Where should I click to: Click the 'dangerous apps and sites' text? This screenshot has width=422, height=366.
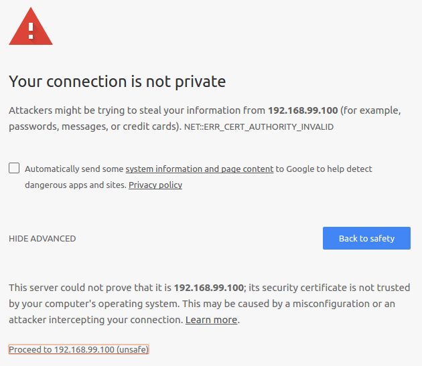click(x=76, y=185)
